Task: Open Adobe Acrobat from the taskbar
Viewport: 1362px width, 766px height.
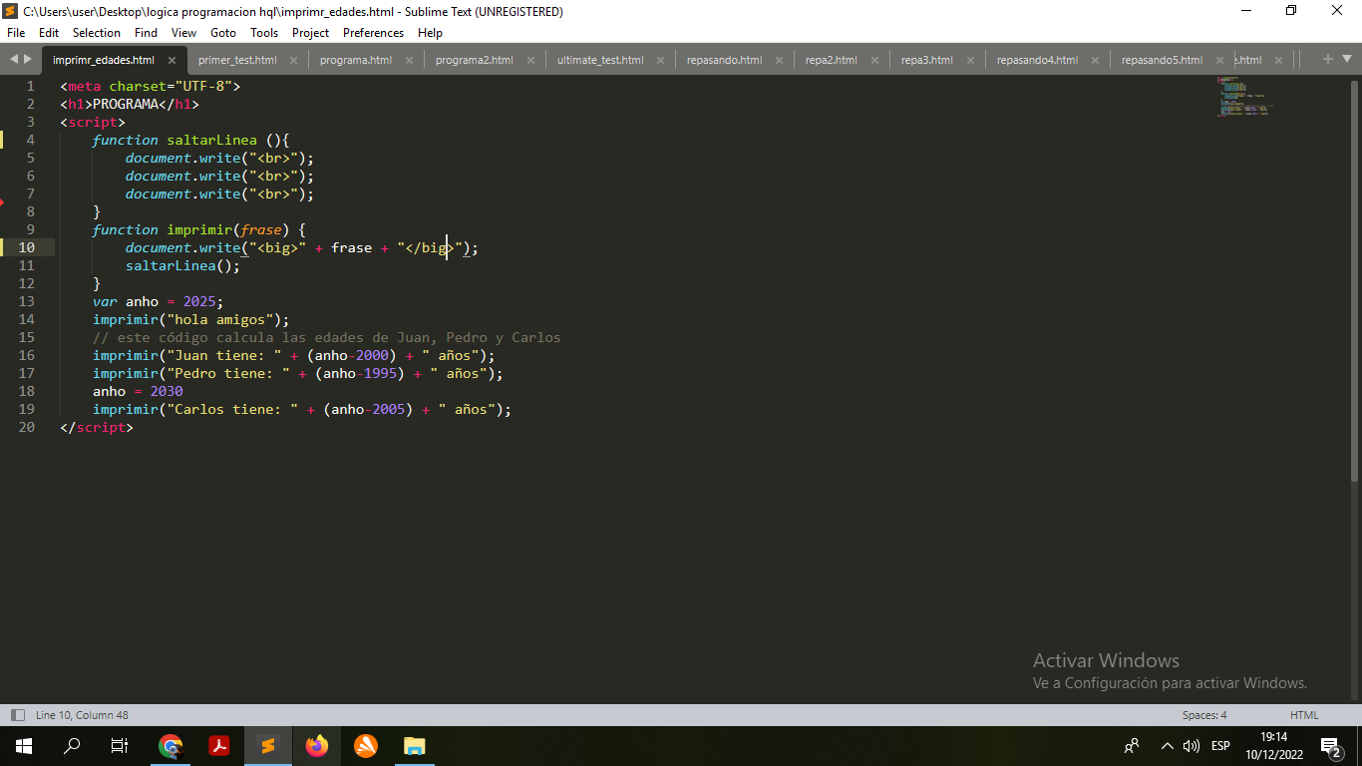Action: pos(219,746)
